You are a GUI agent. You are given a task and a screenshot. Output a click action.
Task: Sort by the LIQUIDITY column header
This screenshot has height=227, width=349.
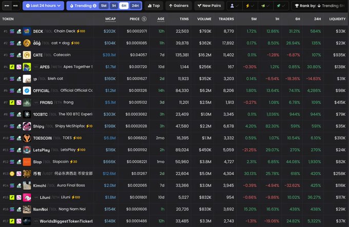point(337,19)
